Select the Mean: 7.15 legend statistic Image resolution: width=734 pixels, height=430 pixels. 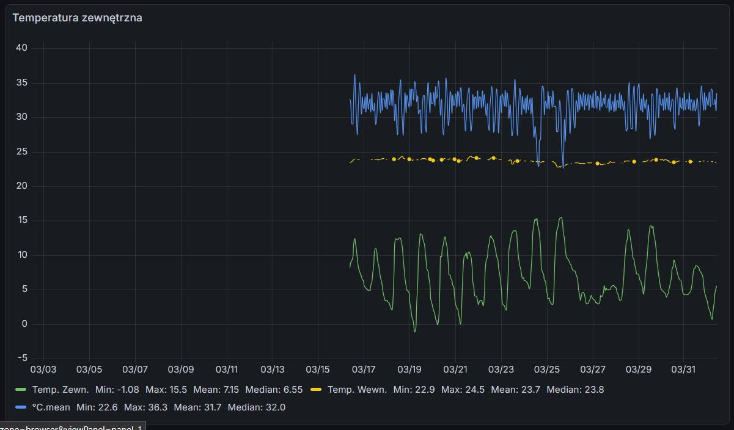tap(216, 389)
